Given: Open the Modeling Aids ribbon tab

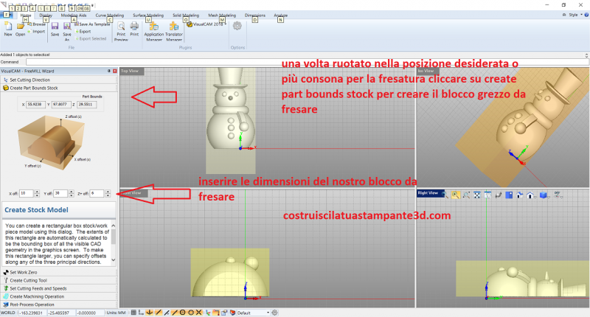Looking at the screenshot, I should [x=74, y=15].
